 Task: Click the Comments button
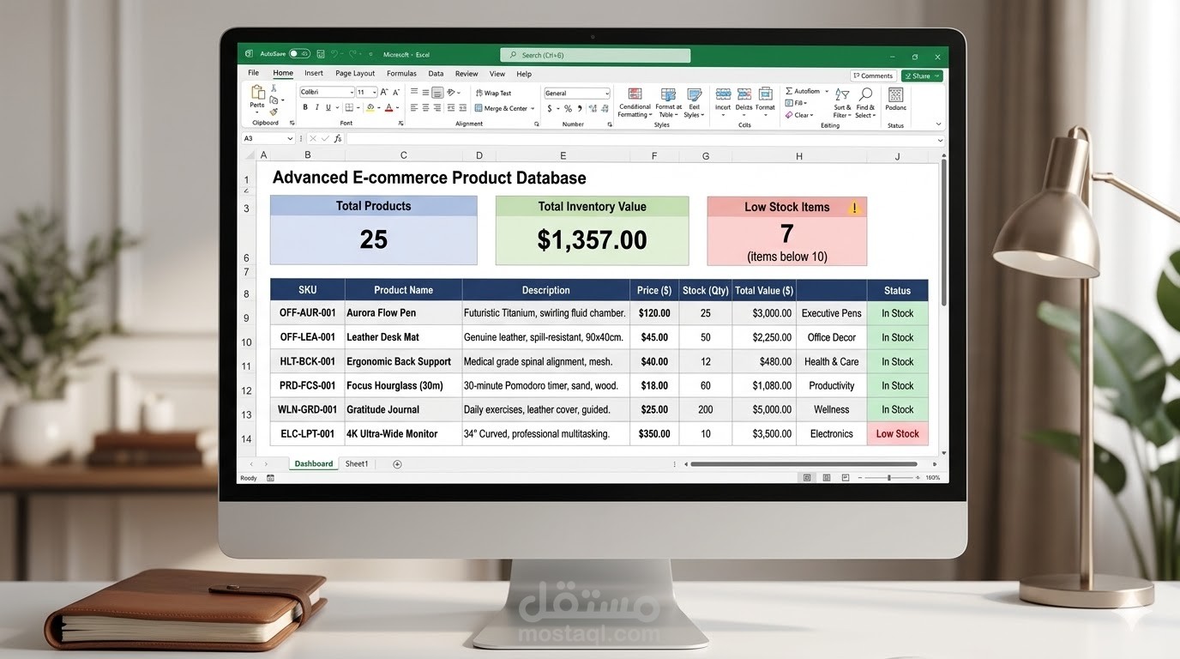pos(873,76)
